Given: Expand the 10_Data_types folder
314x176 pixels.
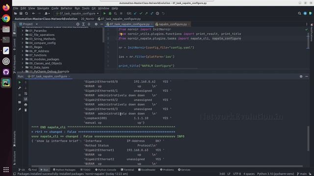Looking at the screenshot, I should [23, 67].
